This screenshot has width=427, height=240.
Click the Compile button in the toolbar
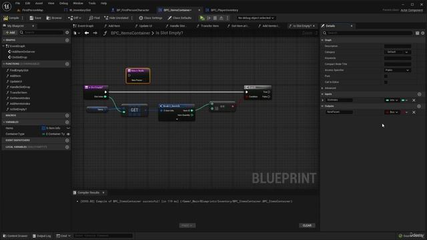pos(11,18)
